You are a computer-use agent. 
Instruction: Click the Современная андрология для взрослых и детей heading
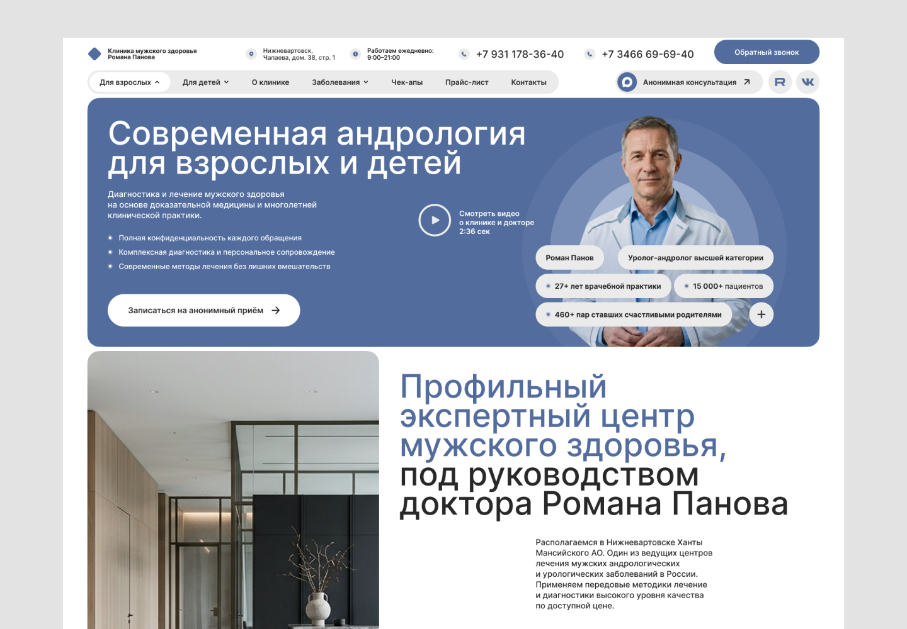coord(317,148)
